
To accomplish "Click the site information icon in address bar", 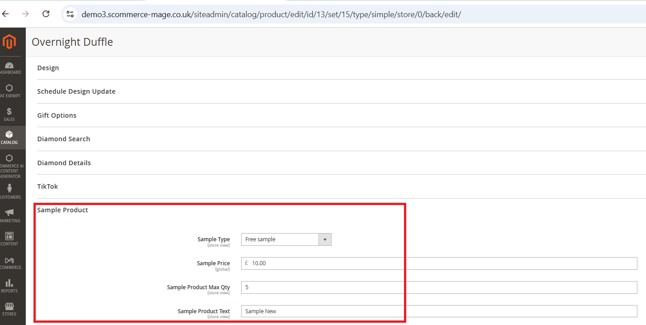I will point(70,14).
